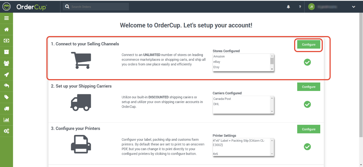Click Stores list scroll up arrow
The height and width of the screenshot is (167, 363).
[x=272, y=56]
